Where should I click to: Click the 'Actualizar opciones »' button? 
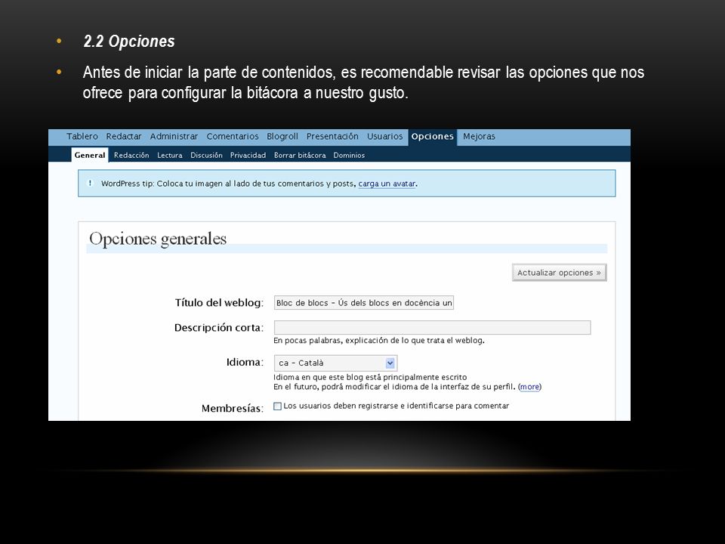coord(559,273)
